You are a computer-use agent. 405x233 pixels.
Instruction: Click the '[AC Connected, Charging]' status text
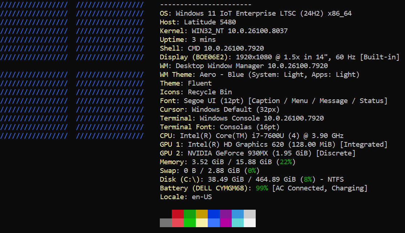(x=320, y=189)
